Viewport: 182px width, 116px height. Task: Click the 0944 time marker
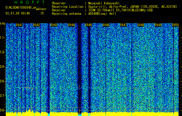(71, 25)
